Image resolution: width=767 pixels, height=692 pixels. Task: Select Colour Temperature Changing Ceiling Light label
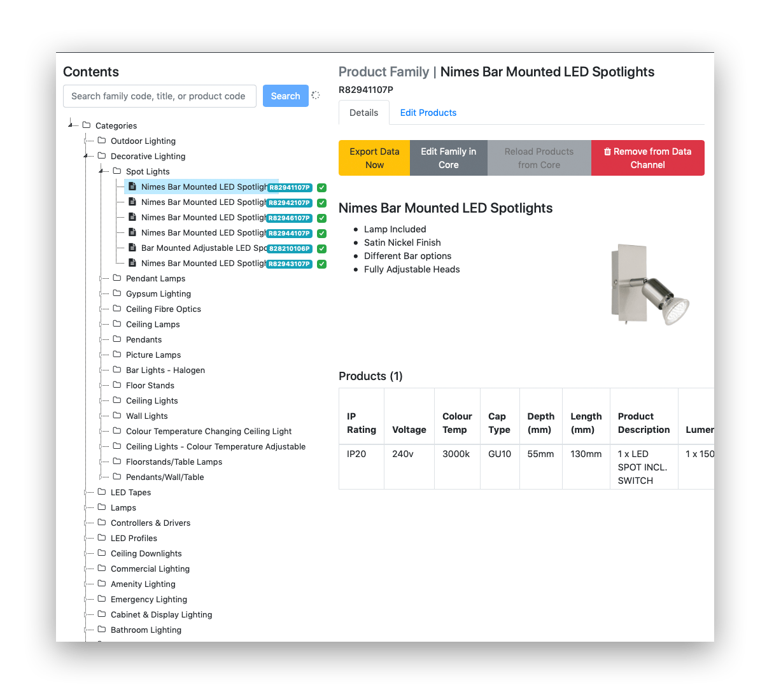209,431
